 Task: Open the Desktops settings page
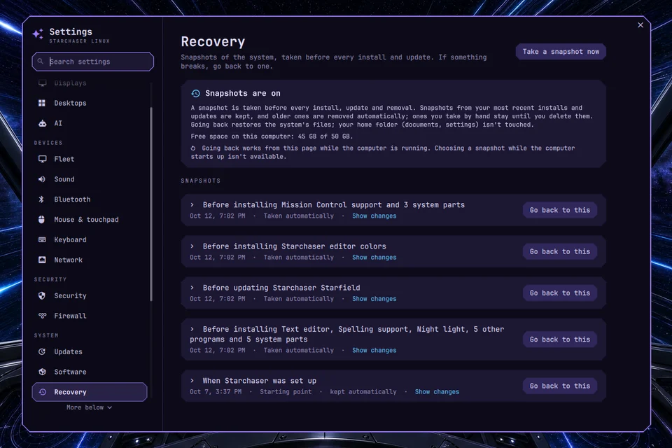(89, 103)
